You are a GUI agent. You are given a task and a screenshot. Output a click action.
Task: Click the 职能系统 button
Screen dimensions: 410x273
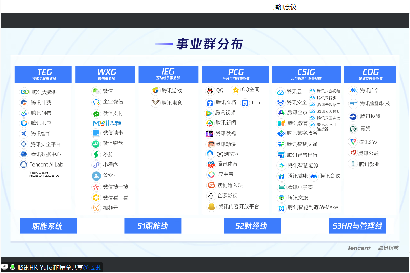[48, 226]
